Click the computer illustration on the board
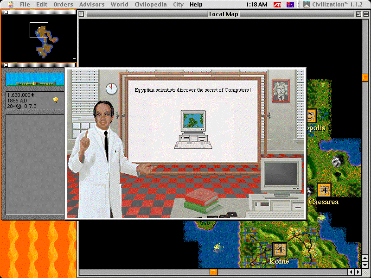371x278 pixels. [193, 129]
